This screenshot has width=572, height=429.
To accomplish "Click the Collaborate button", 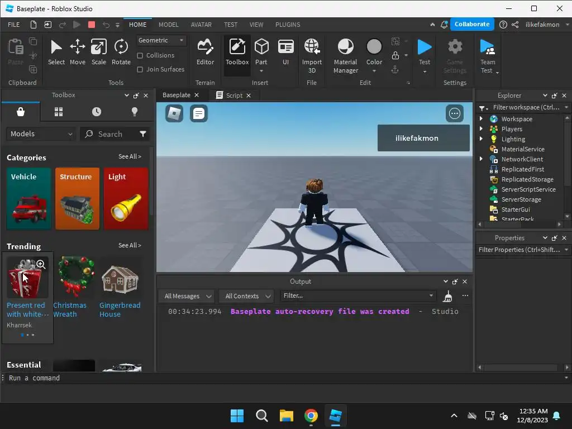I will tap(472, 24).
